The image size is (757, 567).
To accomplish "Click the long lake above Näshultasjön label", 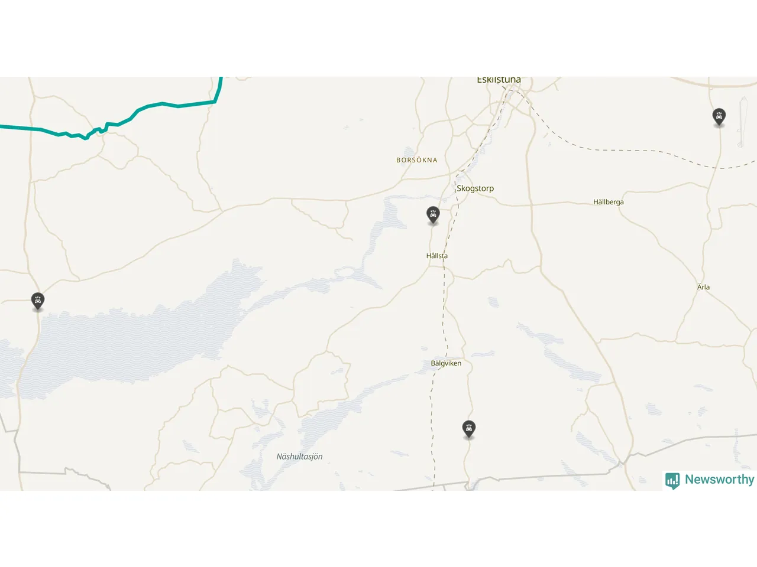I will pyautogui.click(x=343, y=408).
